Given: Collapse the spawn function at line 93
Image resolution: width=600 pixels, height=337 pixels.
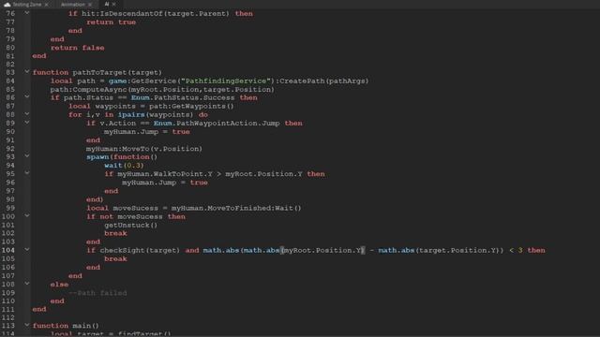Looking at the screenshot, I should pyautogui.click(x=27, y=156).
